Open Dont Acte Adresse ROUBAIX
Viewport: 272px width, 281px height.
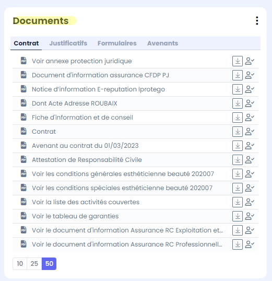coord(75,103)
